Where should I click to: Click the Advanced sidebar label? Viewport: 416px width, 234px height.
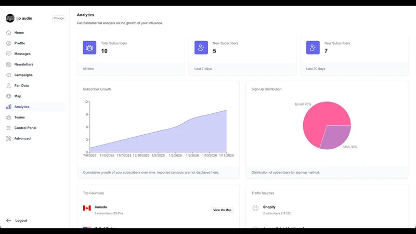[22, 138]
